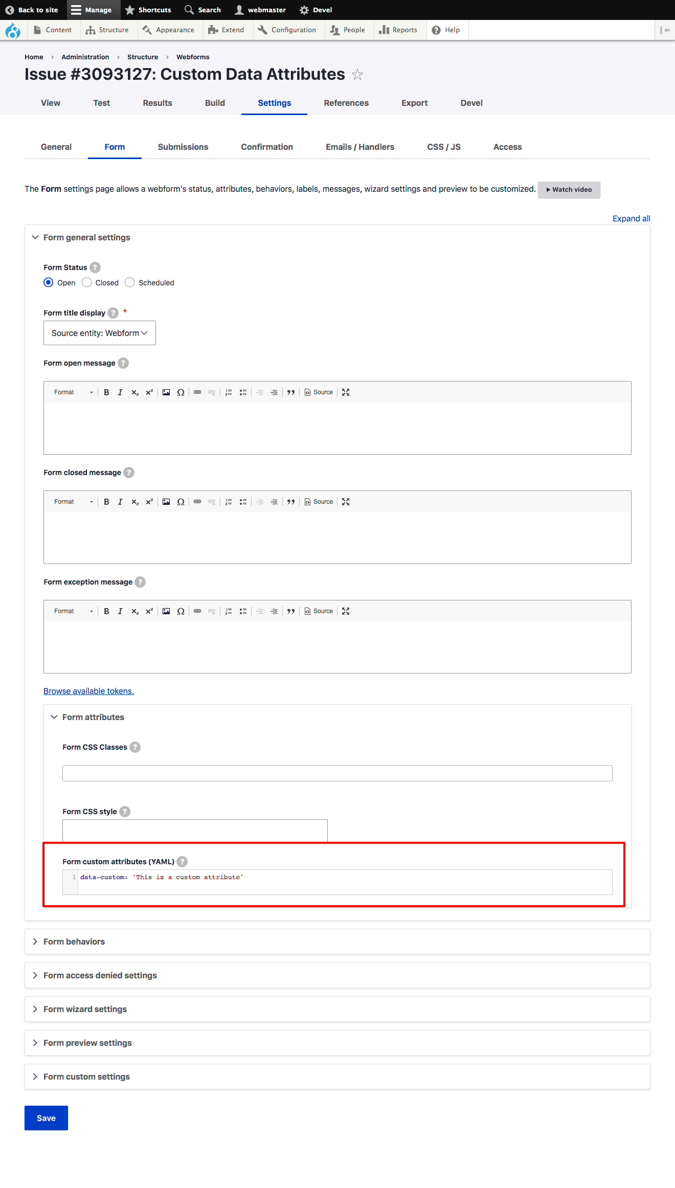Image resolution: width=675 pixels, height=1188 pixels.
Task: Click Bold icon in Form open message editor
Action: [106, 392]
